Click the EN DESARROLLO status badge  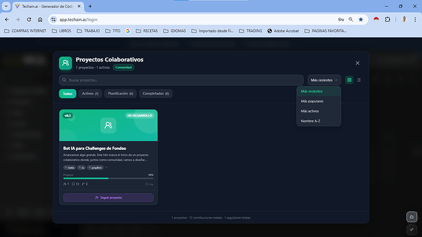pos(139,116)
